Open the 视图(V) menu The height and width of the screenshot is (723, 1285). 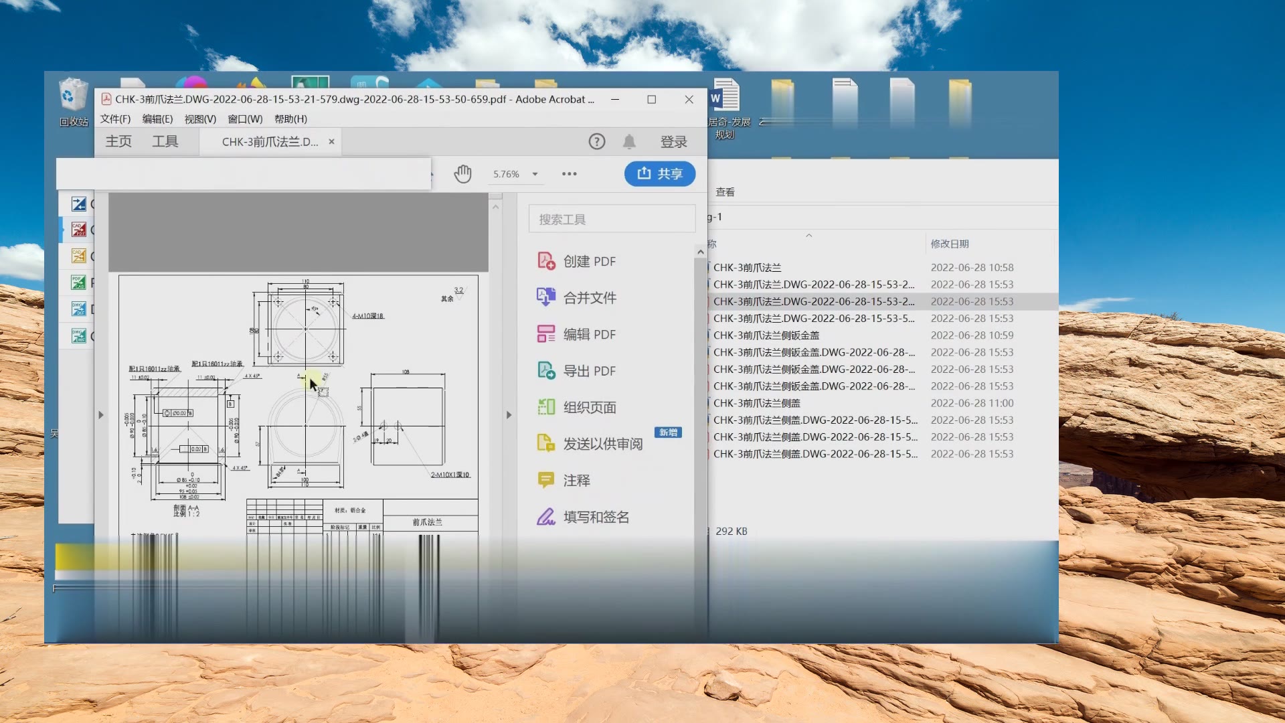(x=200, y=119)
